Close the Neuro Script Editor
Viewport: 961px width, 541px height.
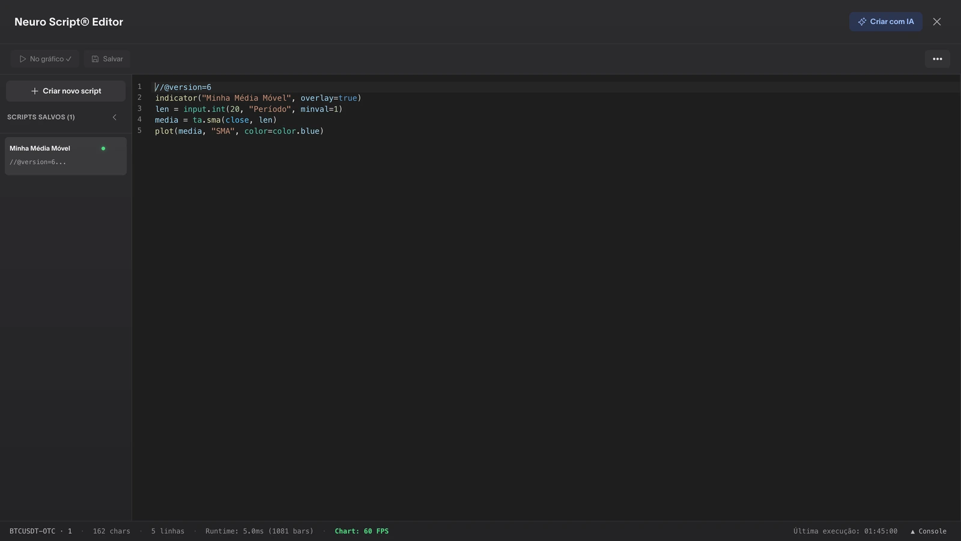937,22
